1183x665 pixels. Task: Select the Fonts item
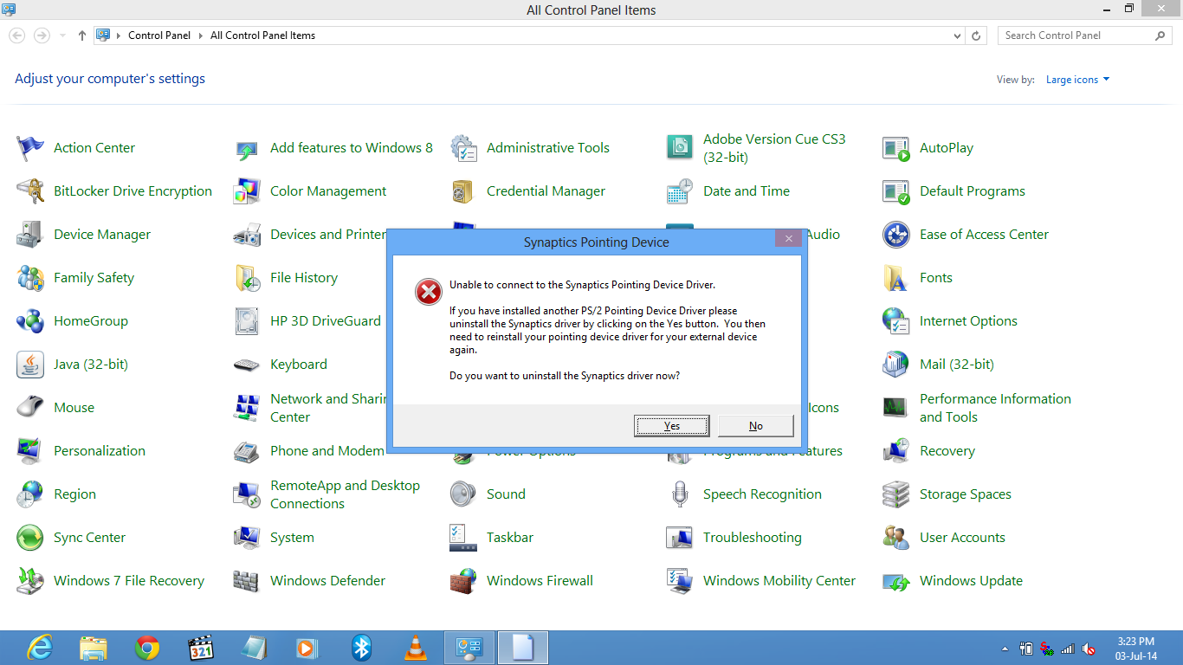coord(935,277)
